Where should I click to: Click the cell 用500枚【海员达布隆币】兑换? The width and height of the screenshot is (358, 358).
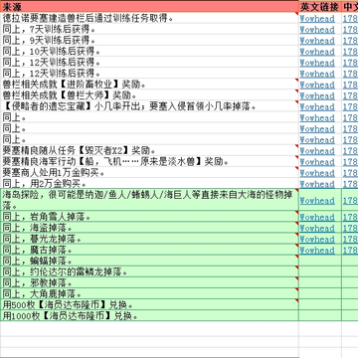pos(149,304)
